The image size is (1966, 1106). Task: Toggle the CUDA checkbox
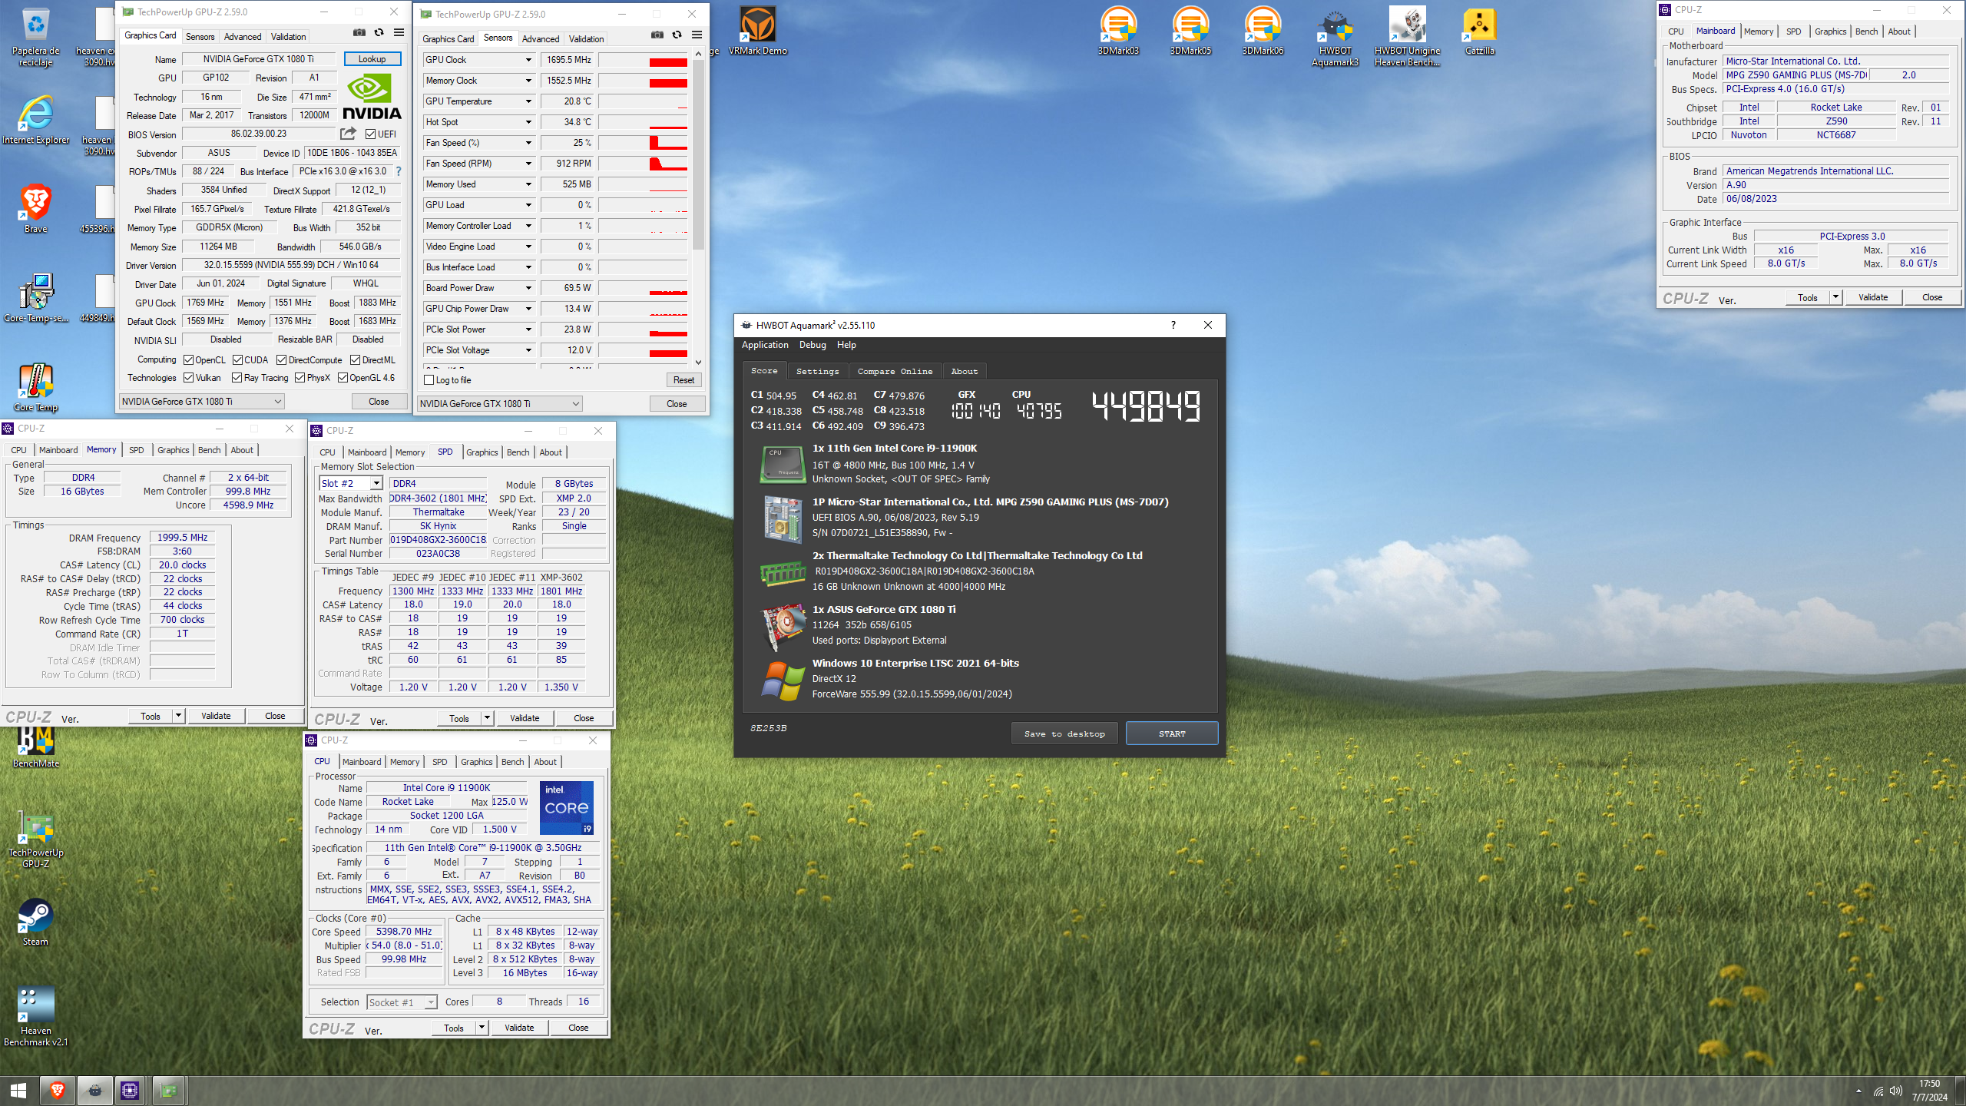237,360
